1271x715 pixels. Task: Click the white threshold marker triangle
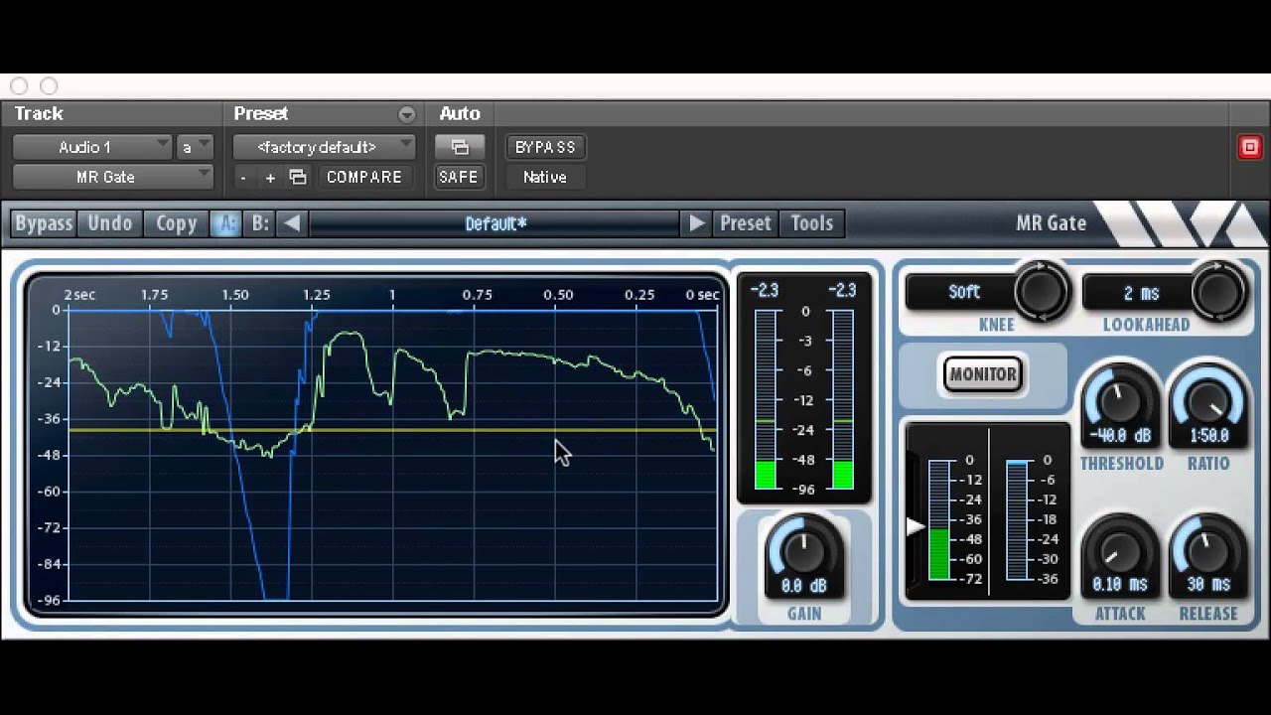click(x=916, y=526)
